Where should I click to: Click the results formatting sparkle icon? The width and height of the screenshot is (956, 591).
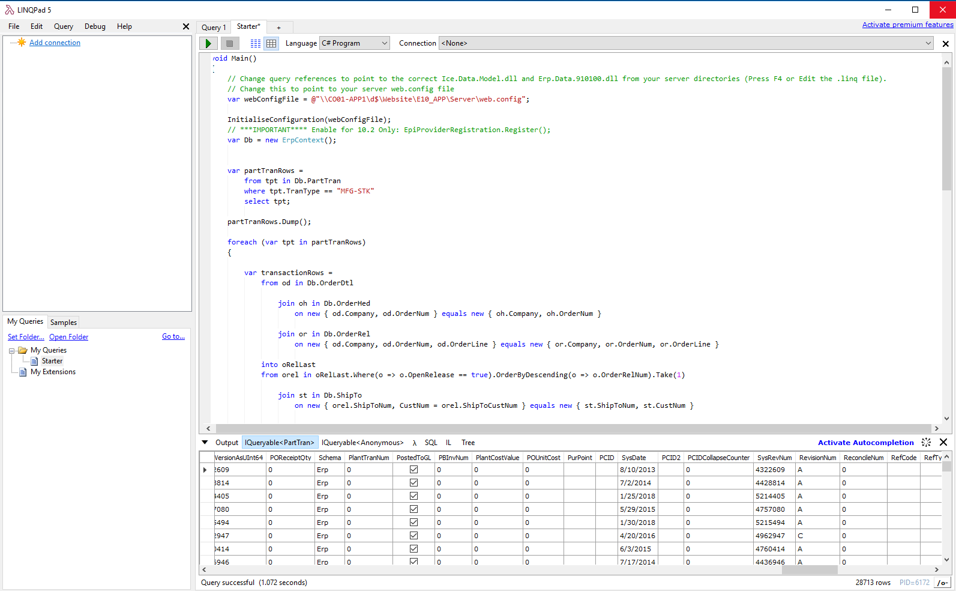point(926,442)
